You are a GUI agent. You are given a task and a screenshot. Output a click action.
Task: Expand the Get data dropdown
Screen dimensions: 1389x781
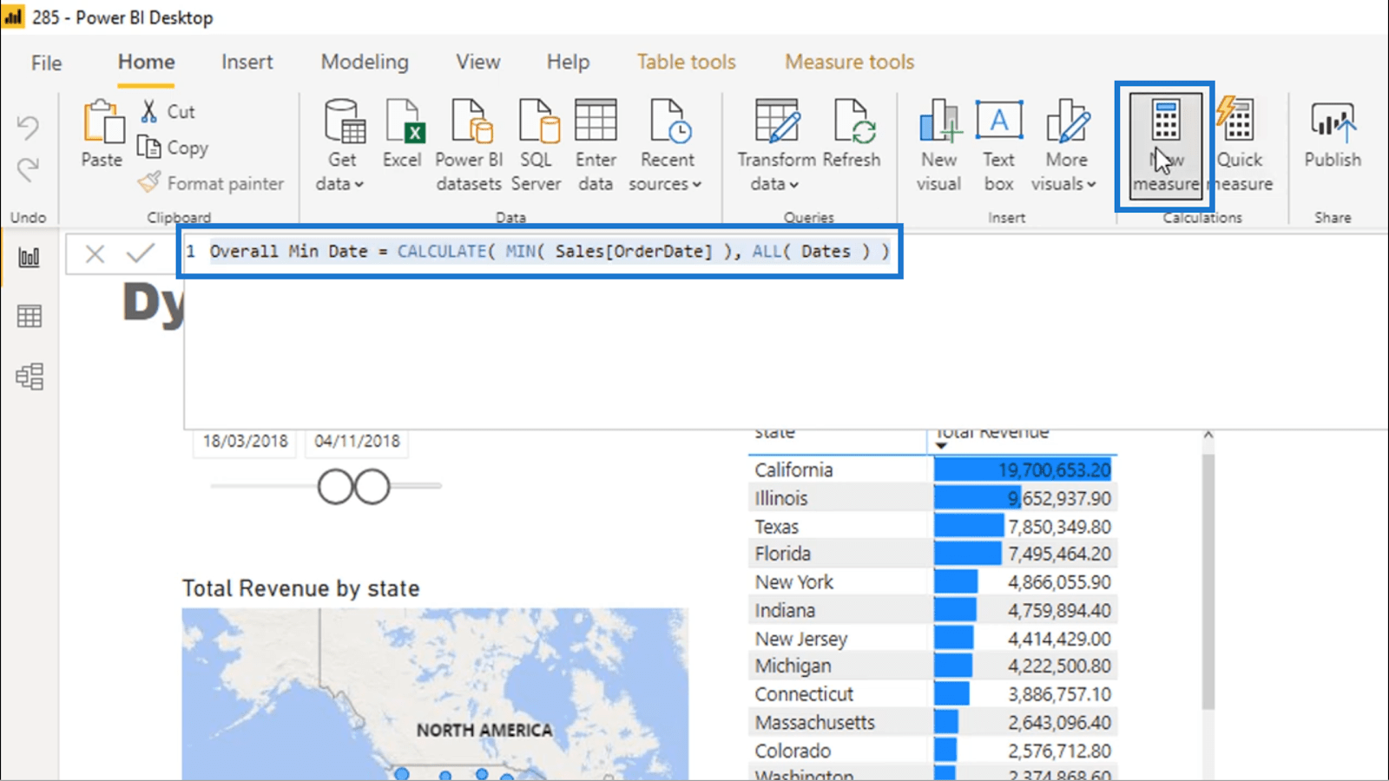point(359,184)
